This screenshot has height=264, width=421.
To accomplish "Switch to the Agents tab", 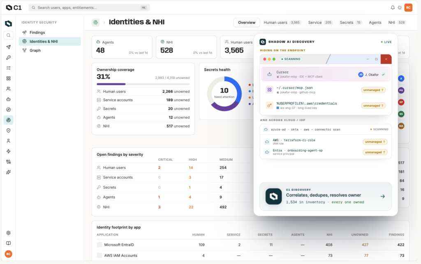I will (375, 23).
